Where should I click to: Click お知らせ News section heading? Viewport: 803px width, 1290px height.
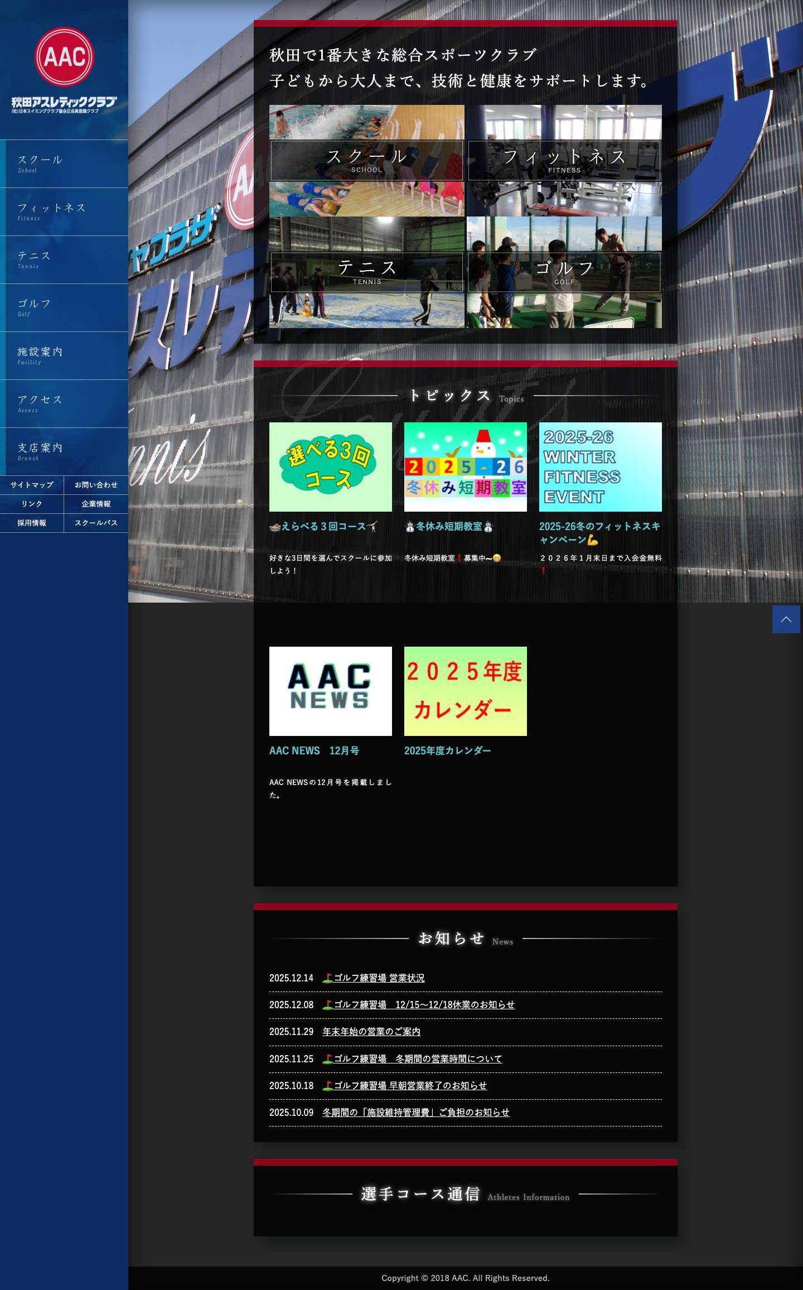[466, 938]
